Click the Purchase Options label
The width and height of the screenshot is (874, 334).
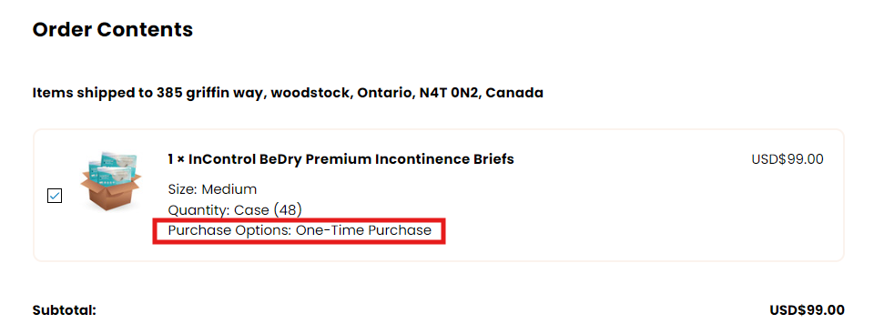(230, 230)
